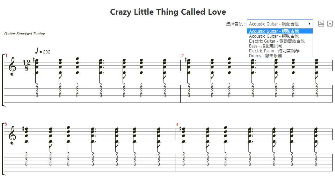Click the 12/8 time signature
335x176 pixels.
coord(27,65)
